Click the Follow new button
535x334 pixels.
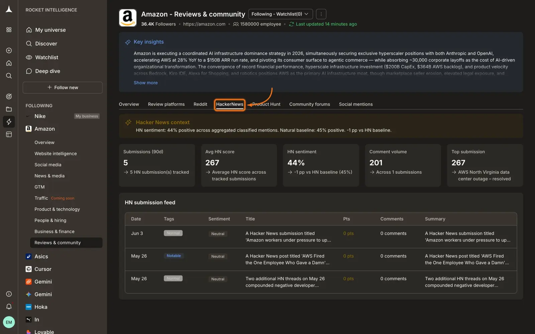63,88
